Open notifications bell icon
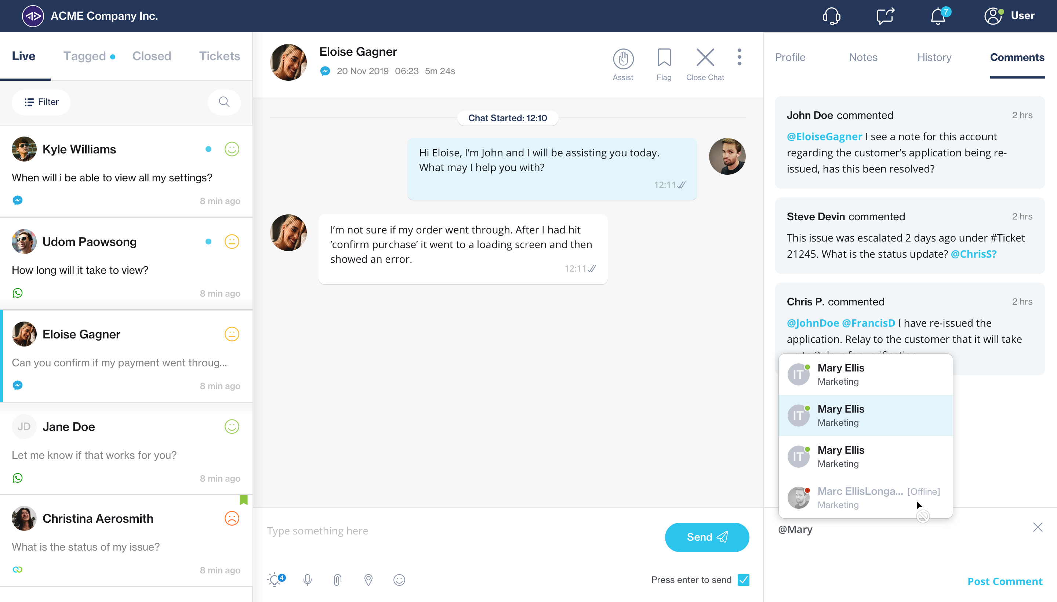The width and height of the screenshot is (1057, 602). [x=938, y=16]
